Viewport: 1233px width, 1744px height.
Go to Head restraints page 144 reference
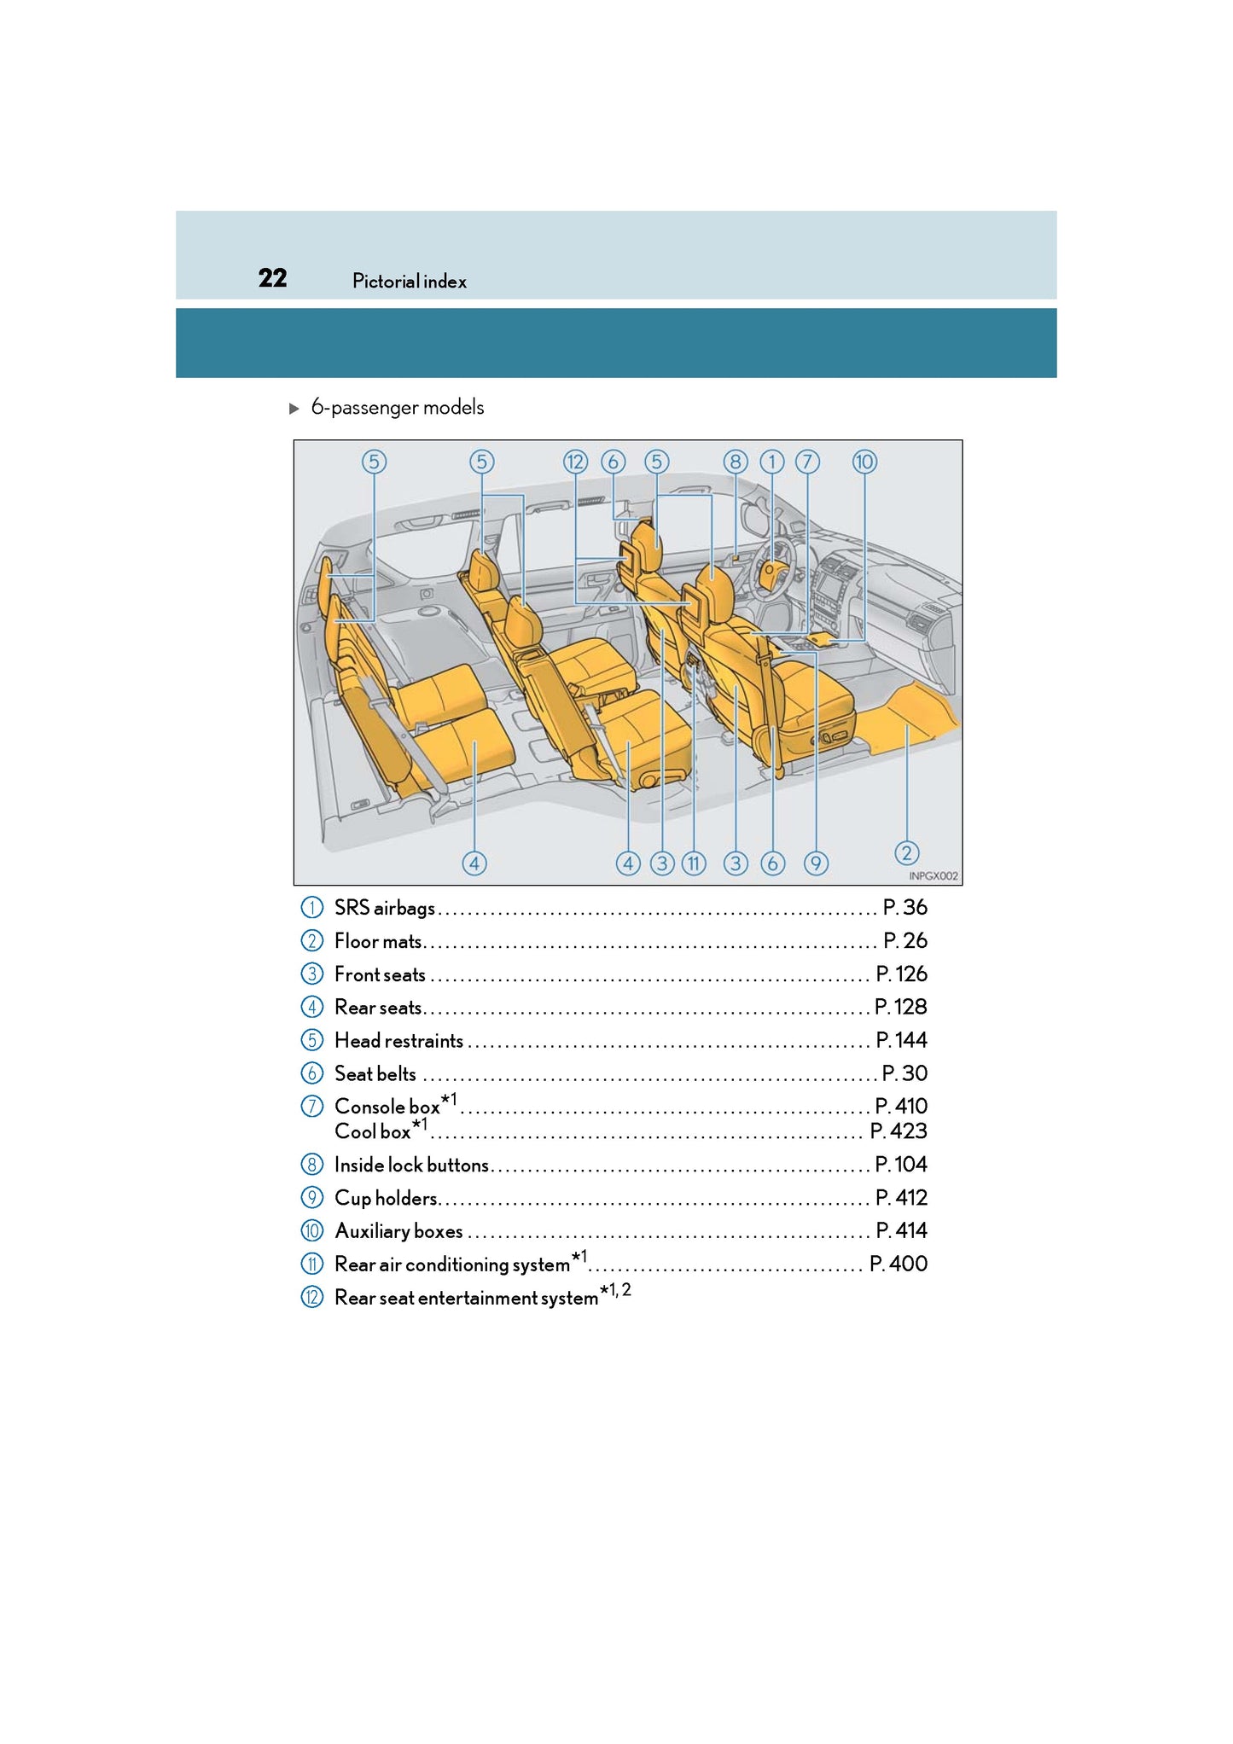pyautogui.click(x=901, y=1040)
